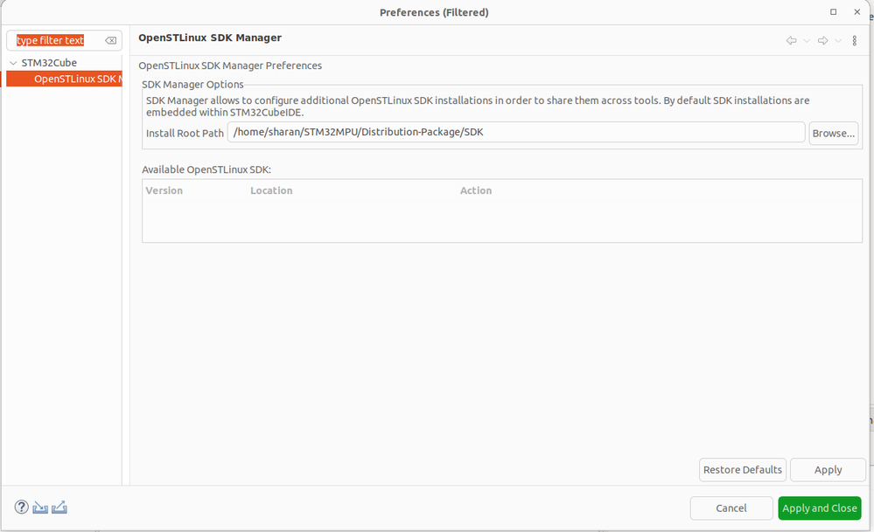Click Apply and Close
The width and height of the screenshot is (874, 532).
(820, 508)
